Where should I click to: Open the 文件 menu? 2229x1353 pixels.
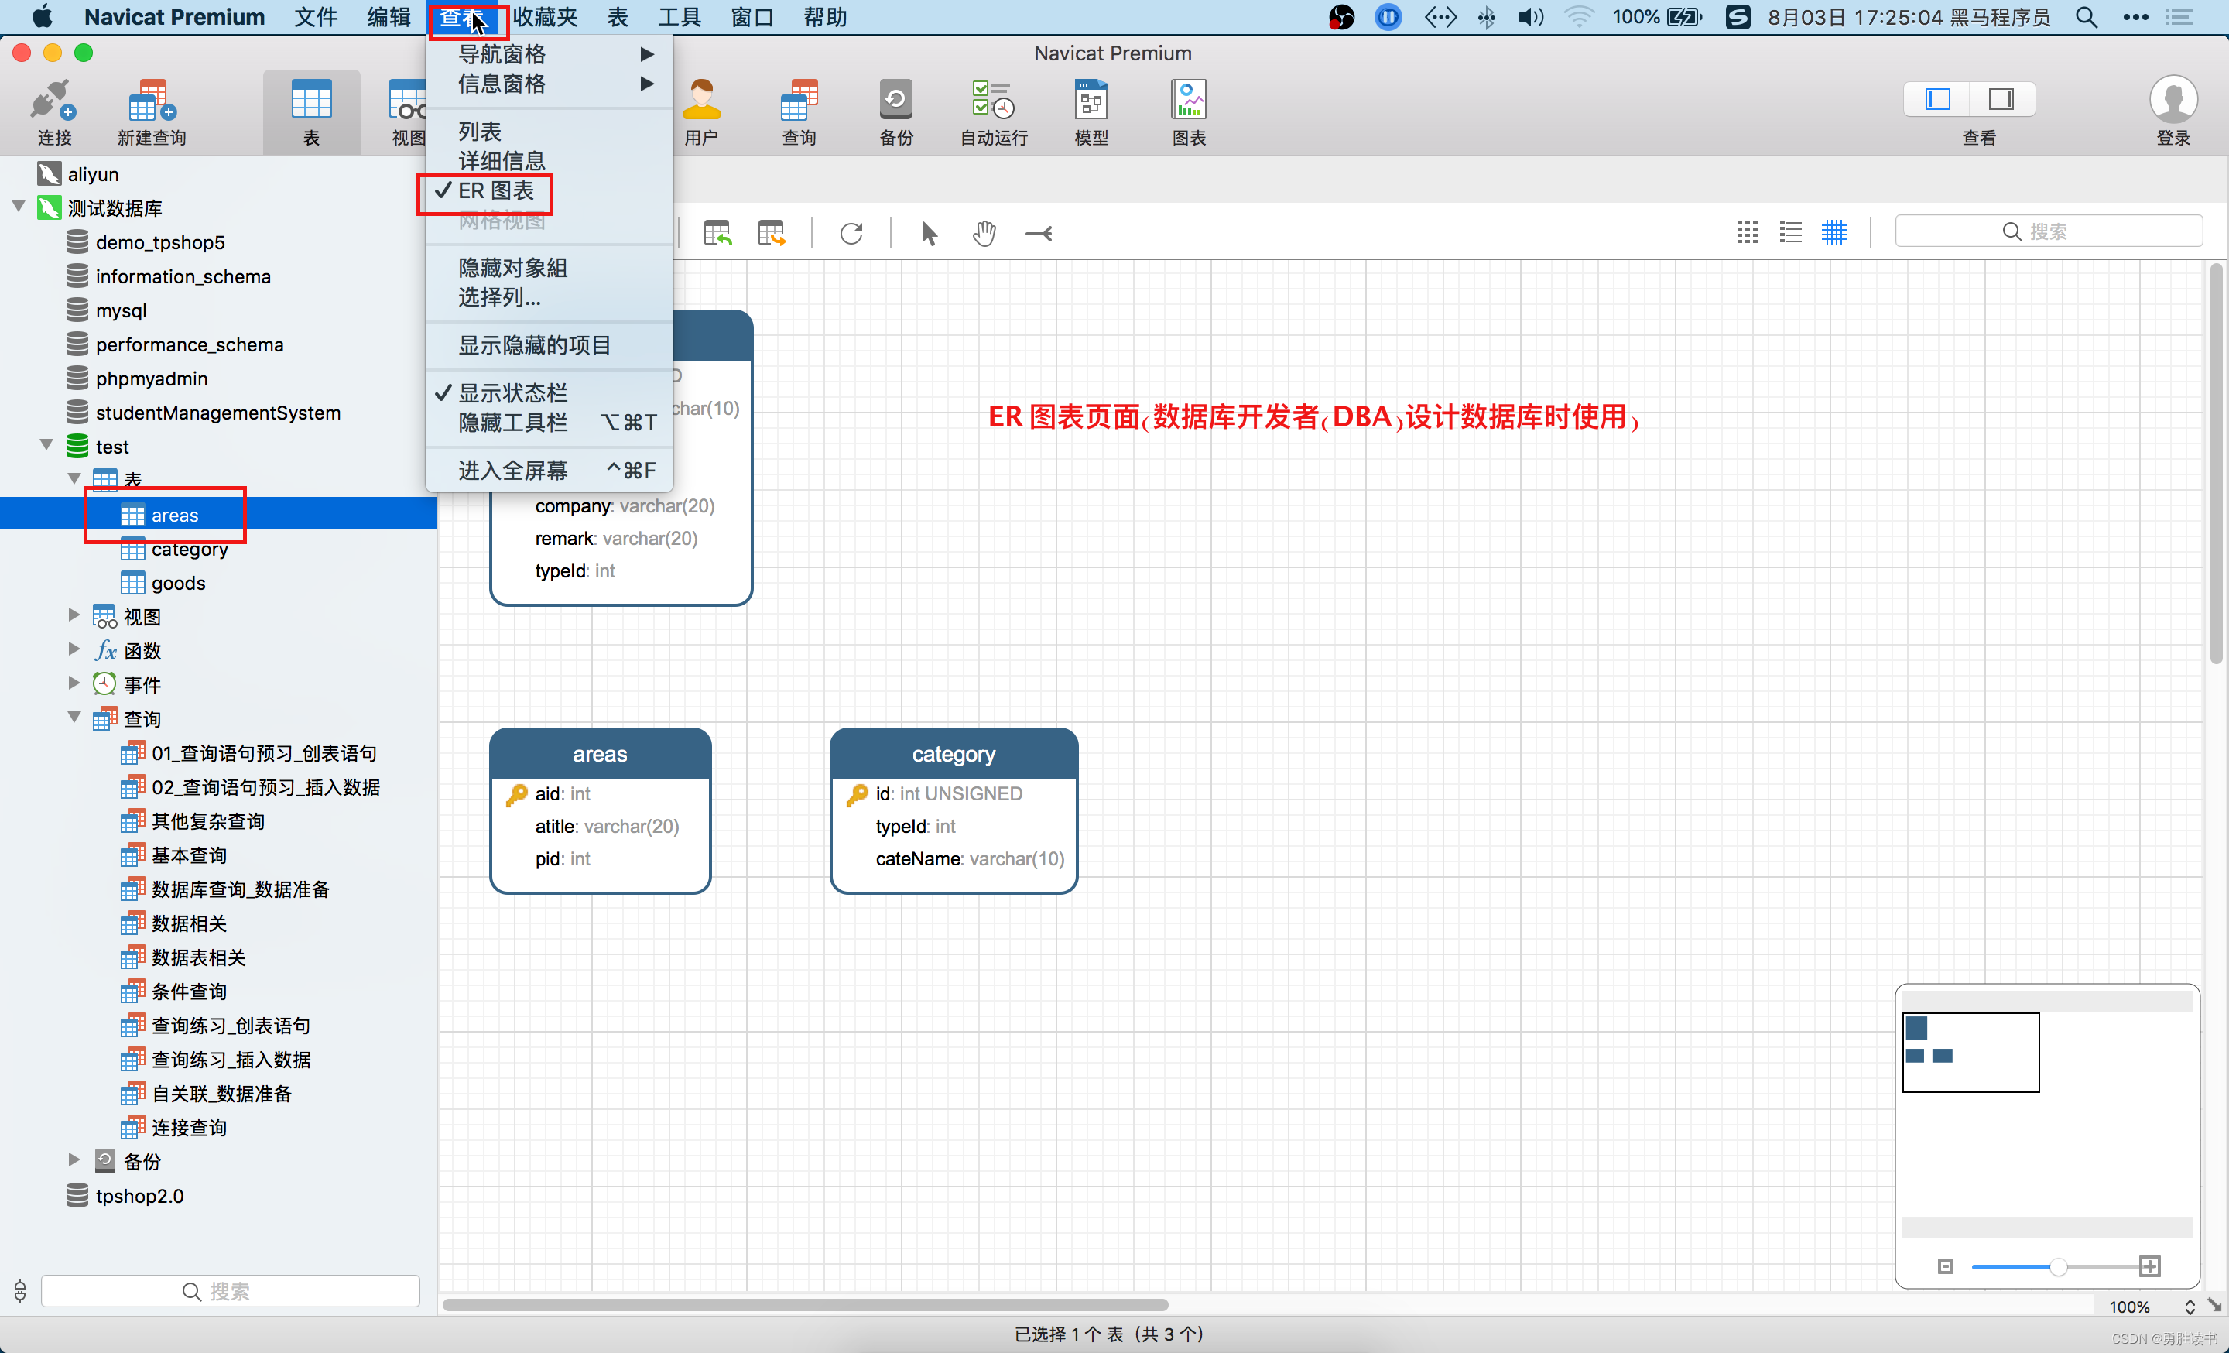pyautogui.click(x=316, y=17)
